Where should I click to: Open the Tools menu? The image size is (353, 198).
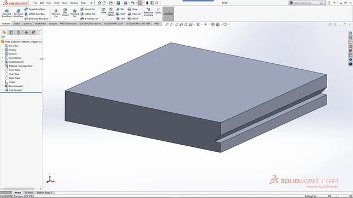[x=65, y=3]
